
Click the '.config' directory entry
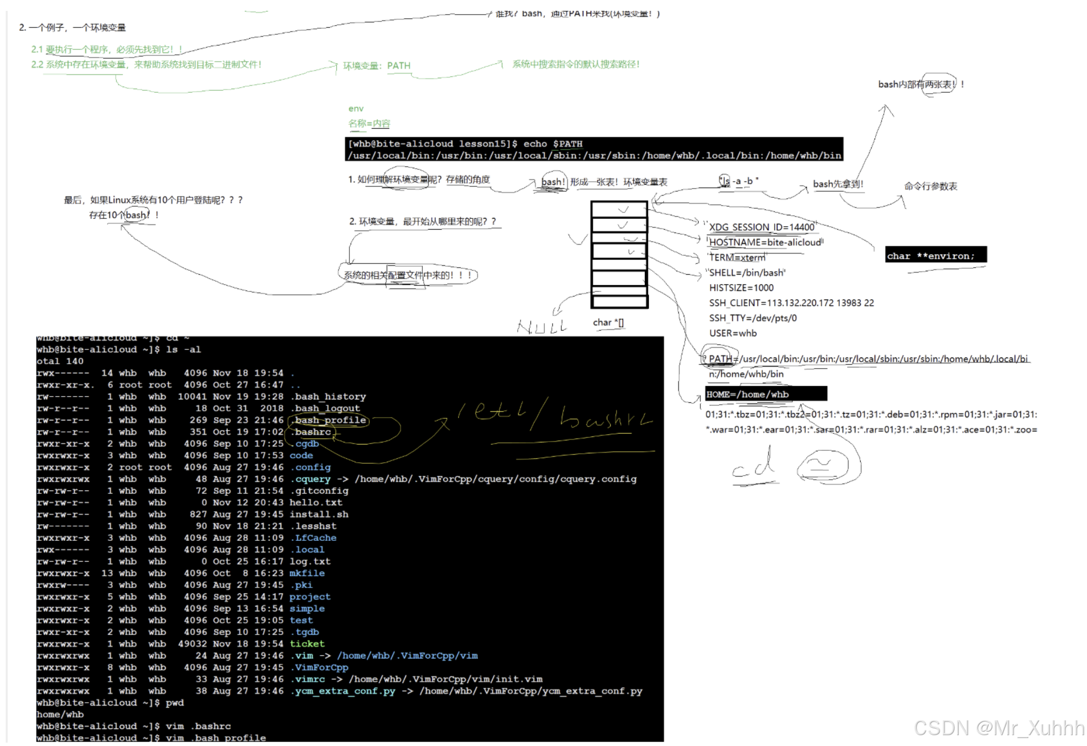click(x=310, y=467)
